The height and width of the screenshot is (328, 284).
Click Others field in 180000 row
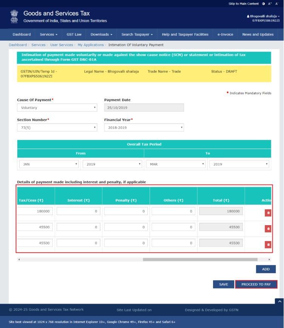pyautogui.click(x=173, y=211)
